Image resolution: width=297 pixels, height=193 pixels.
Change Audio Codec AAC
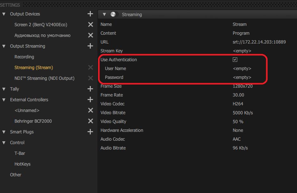237,139
